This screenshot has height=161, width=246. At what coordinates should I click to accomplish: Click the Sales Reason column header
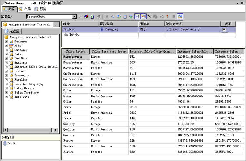[x=76, y=51]
